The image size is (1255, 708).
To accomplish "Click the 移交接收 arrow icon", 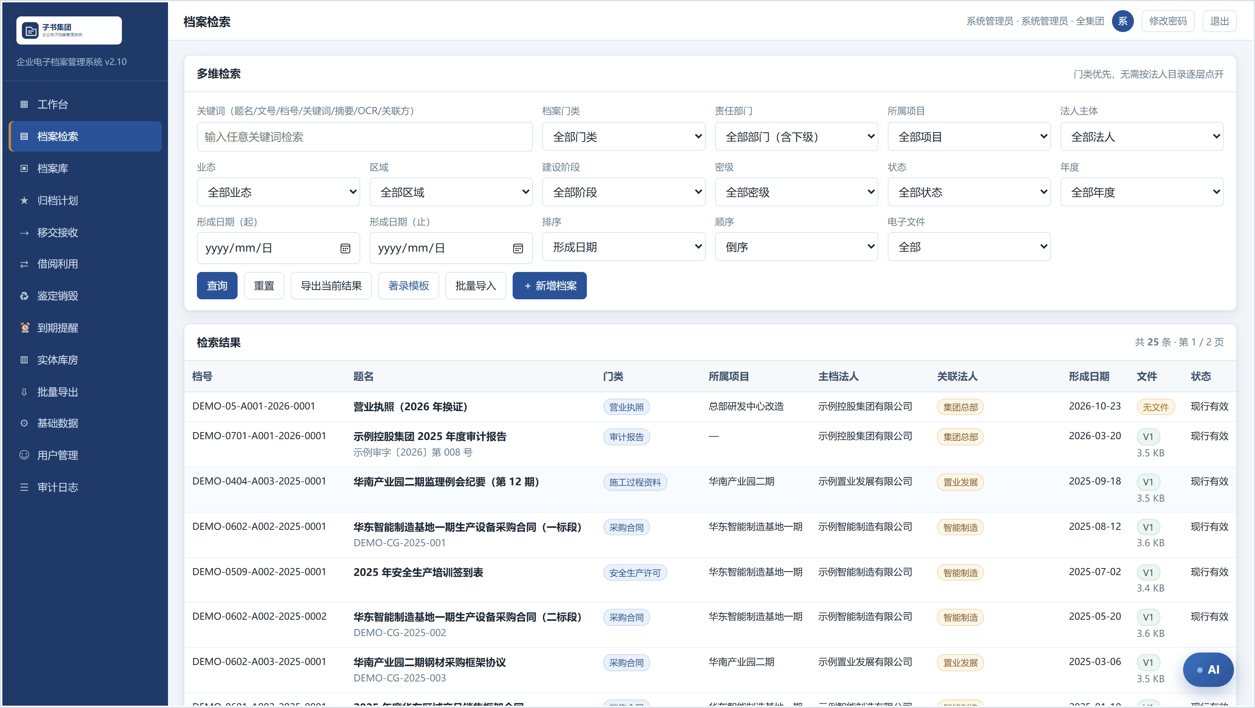I will [x=24, y=232].
